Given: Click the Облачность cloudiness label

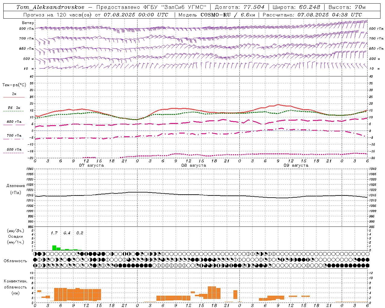Looking at the screenshot, I should (x=15, y=261).
